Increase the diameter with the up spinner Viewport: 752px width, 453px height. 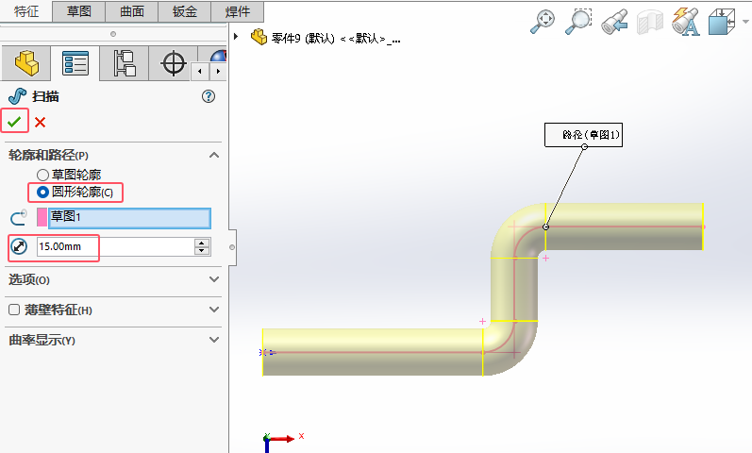pos(202,243)
